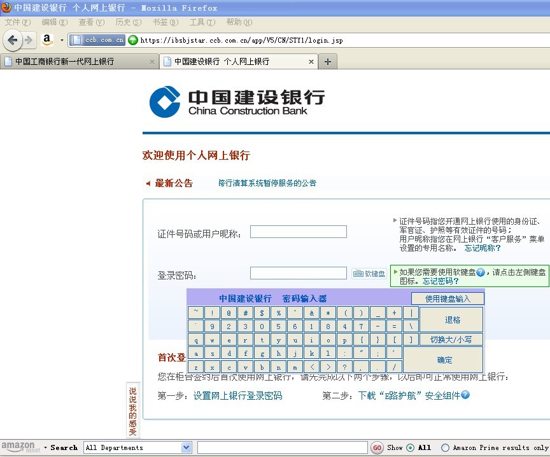The height and width of the screenshot is (457, 550).
Task: Click the q key on the keypad
Action: coord(195,341)
